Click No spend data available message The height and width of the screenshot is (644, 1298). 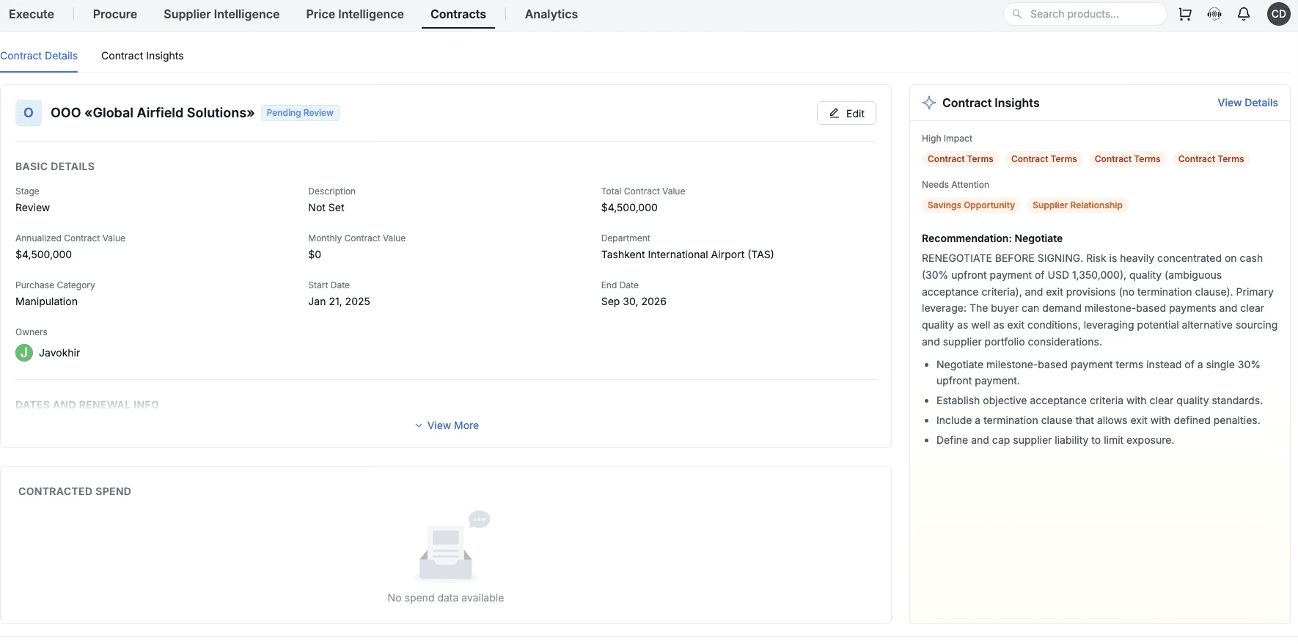pos(446,598)
